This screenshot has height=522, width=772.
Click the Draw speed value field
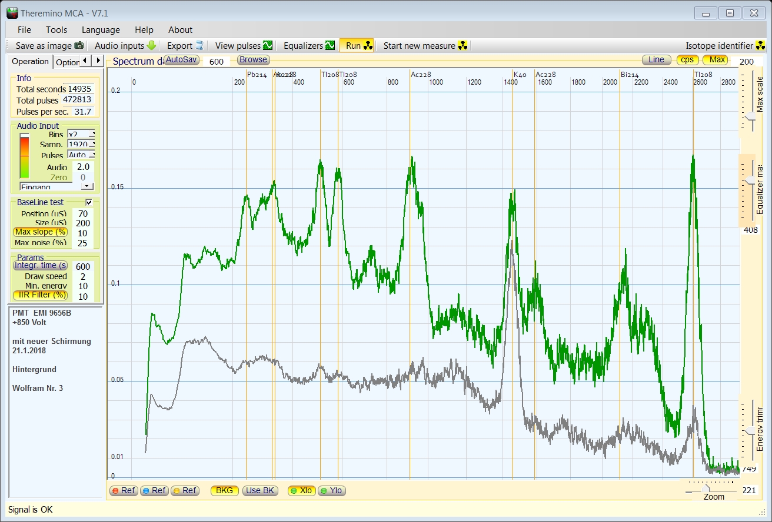pos(82,276)
